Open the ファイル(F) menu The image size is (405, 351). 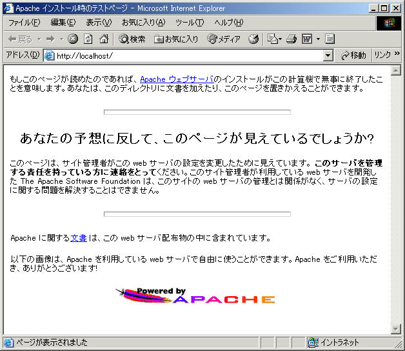click(x=25, y=23)
